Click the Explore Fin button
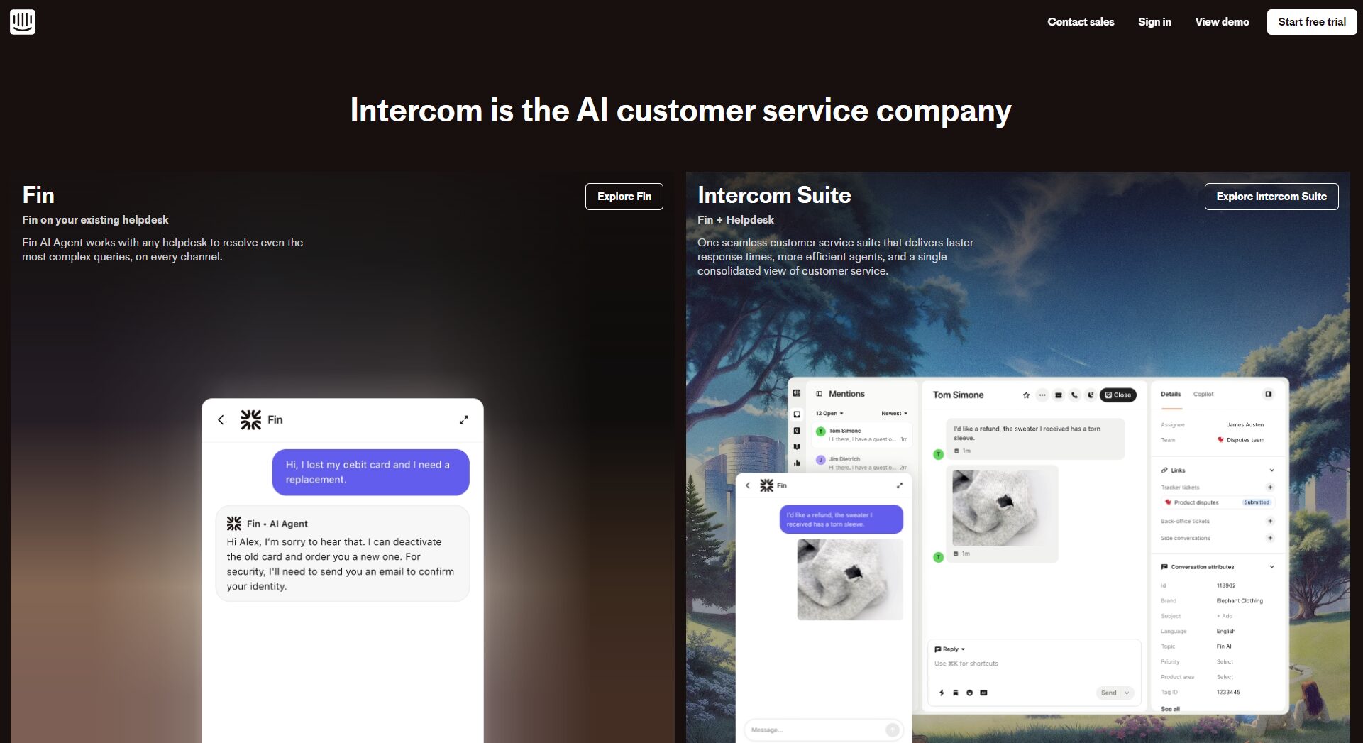 point(624,197)
